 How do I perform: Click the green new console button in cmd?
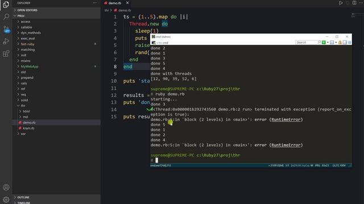click(x=324, y=42)
